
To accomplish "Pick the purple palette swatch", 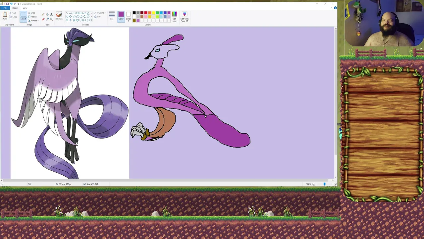I will coord(169,13).
